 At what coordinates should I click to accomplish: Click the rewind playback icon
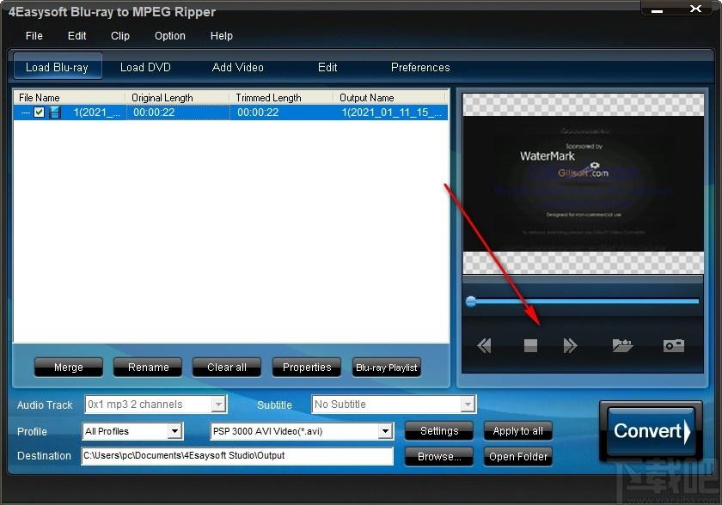tap(484, 345)
